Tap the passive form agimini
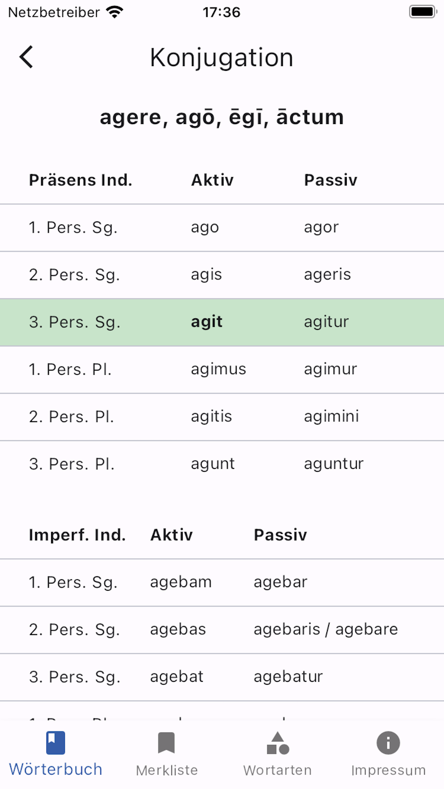 (331, 417)
